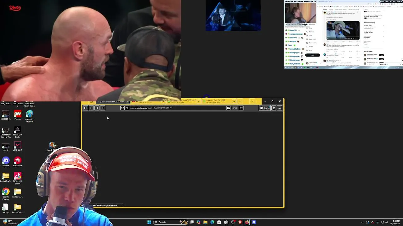
Task: Open Google Chrome desktop shortcut
Action: [x=6, y=194]
